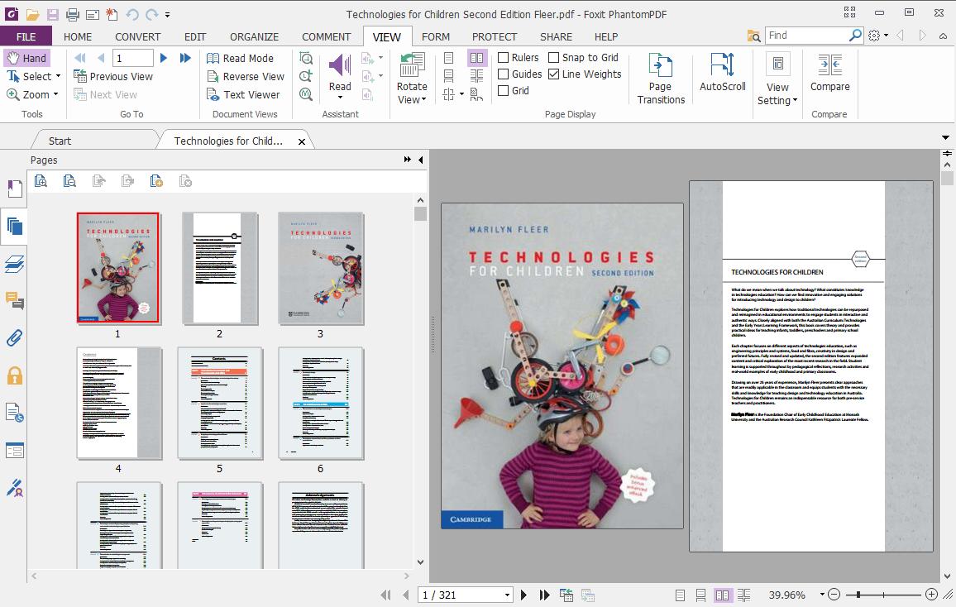Viewport: 956px width, 607px height.
Task: Open Comments panel in sidebar
Action: [x=15, y=300]
